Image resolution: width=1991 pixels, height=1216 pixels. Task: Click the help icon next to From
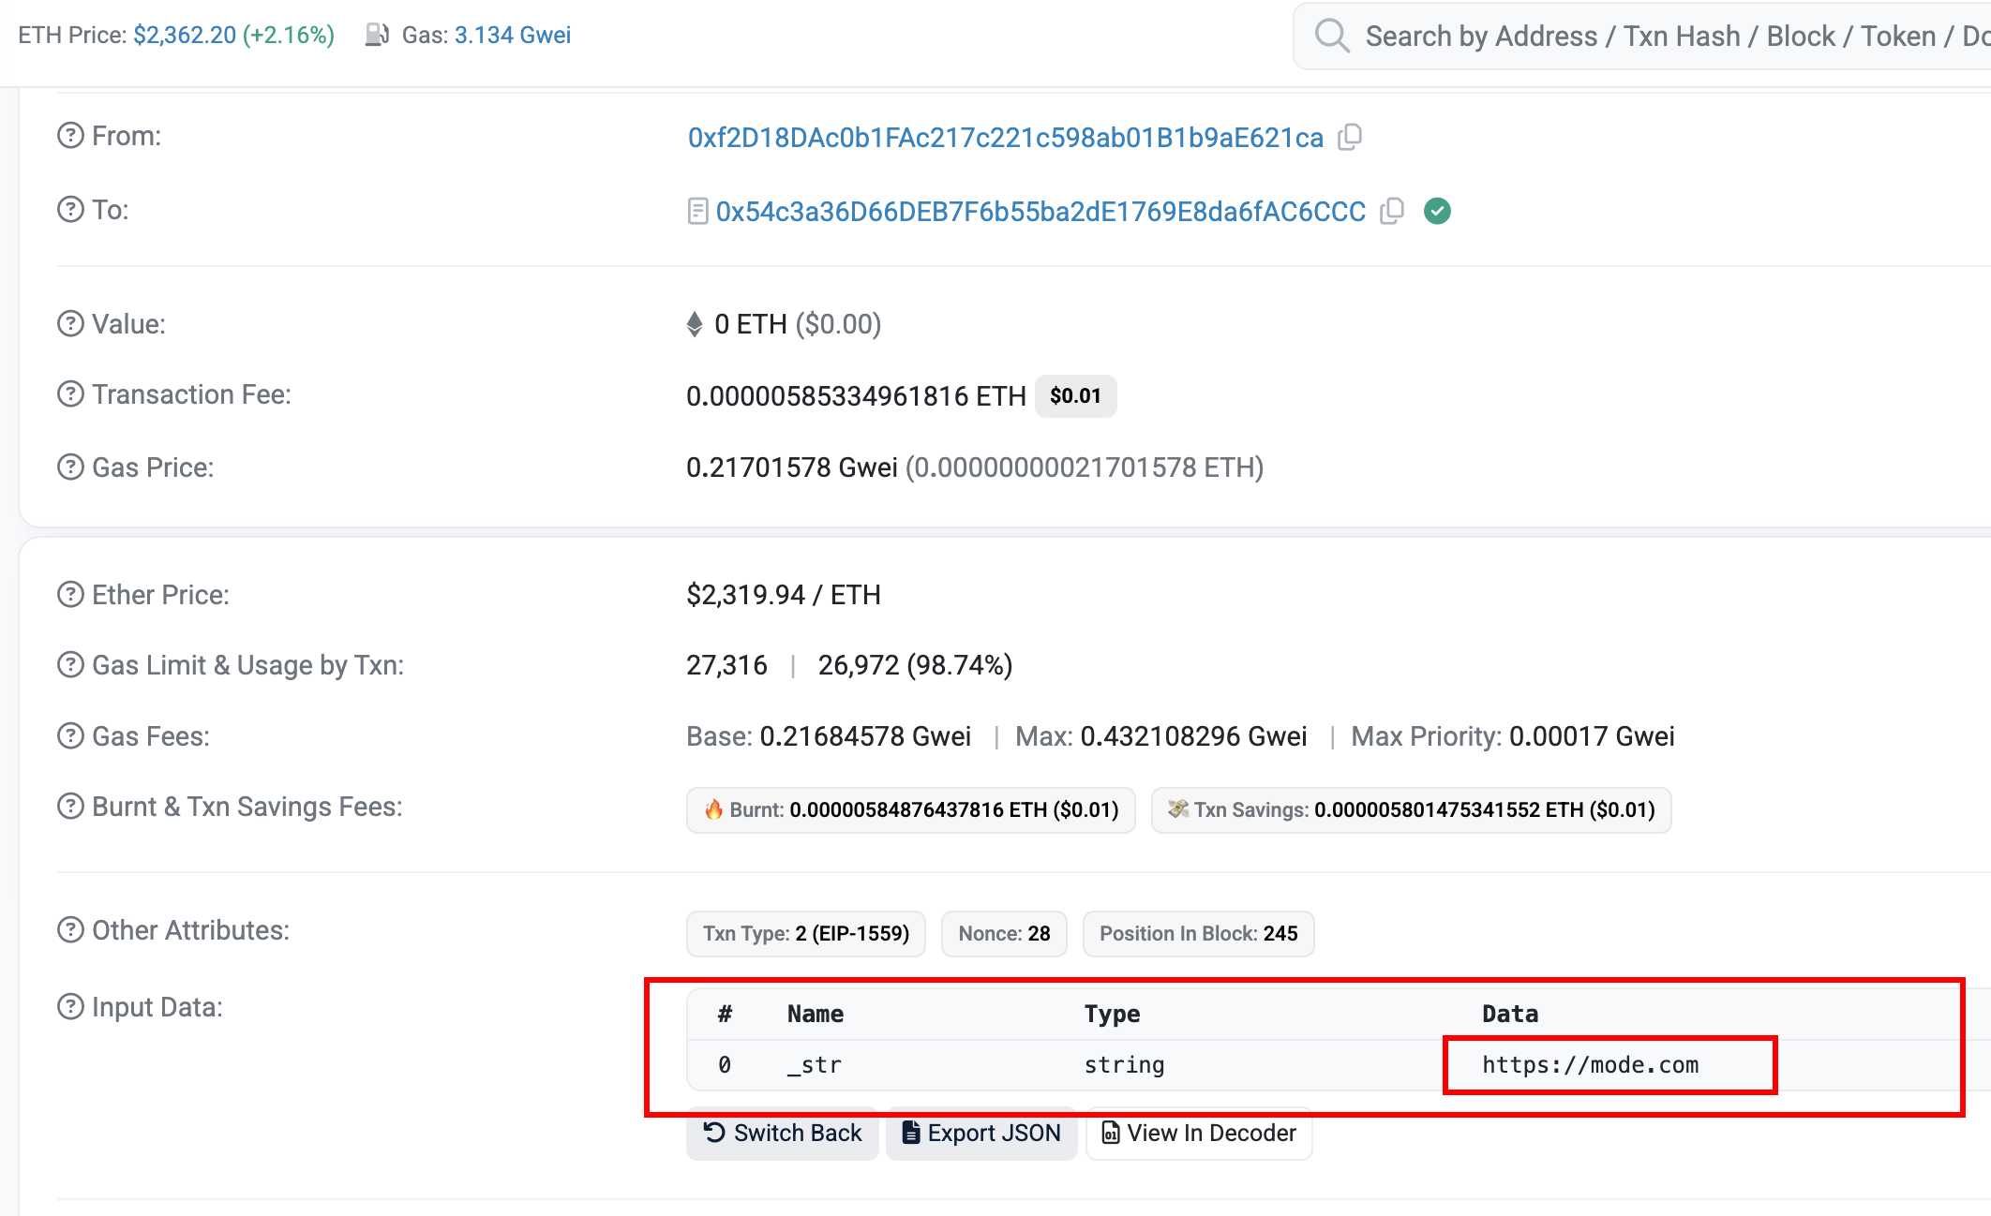point(70,136)
